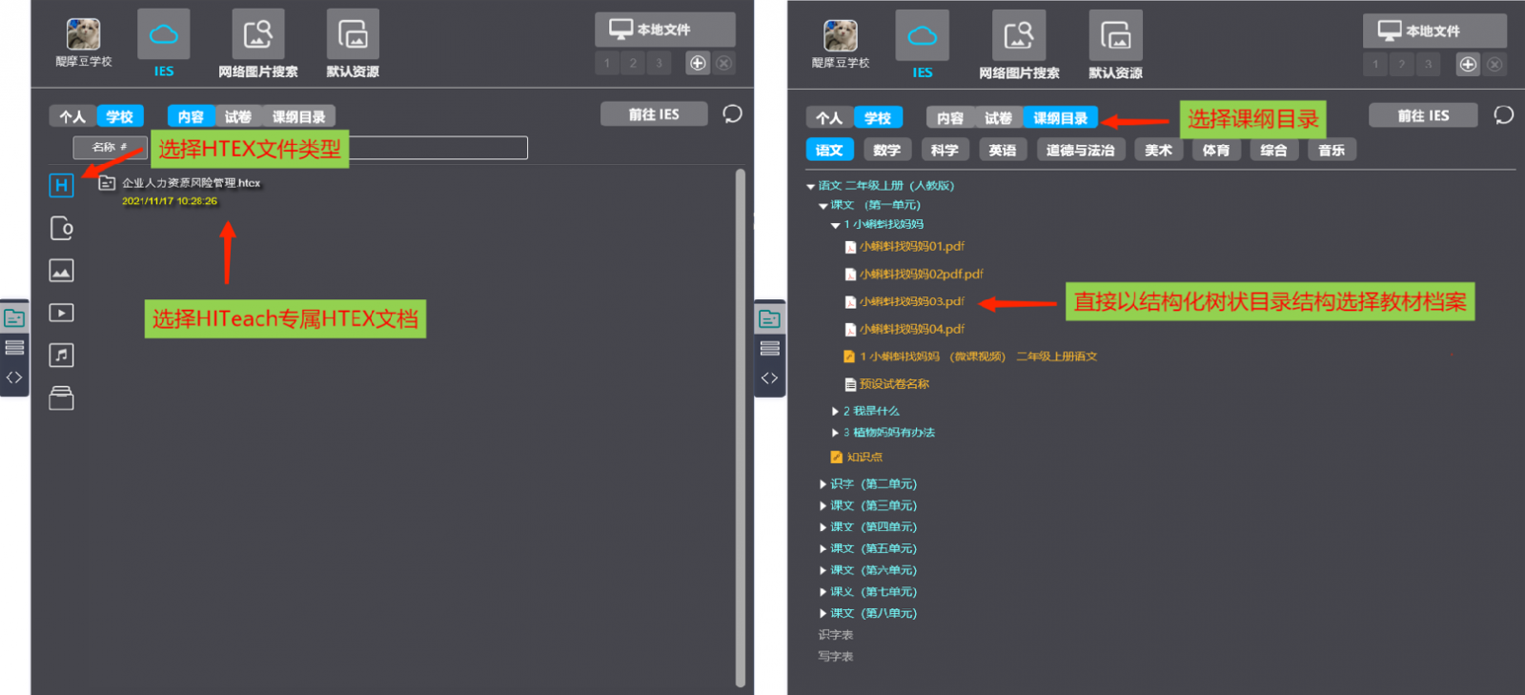Click 前往 IES button in the right panel

pos(1423,116)
